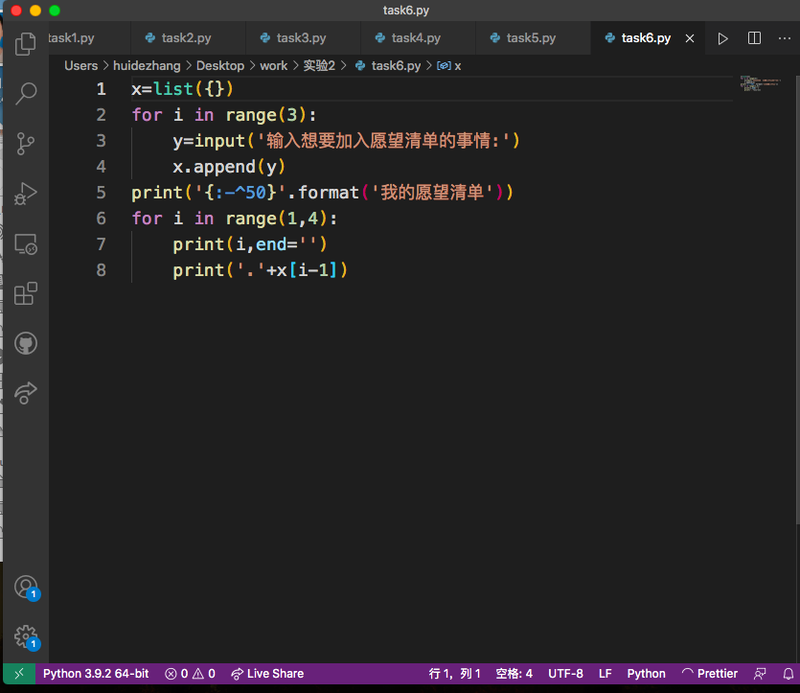Open the remote window indicator in the status bar
This screenshot has width=800, height=693.
tap(19, 674)
